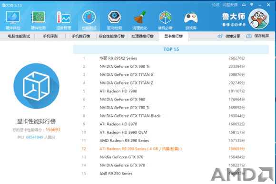
Task: Open the 问题反馈 feedback link
Action: coord(230,5)
